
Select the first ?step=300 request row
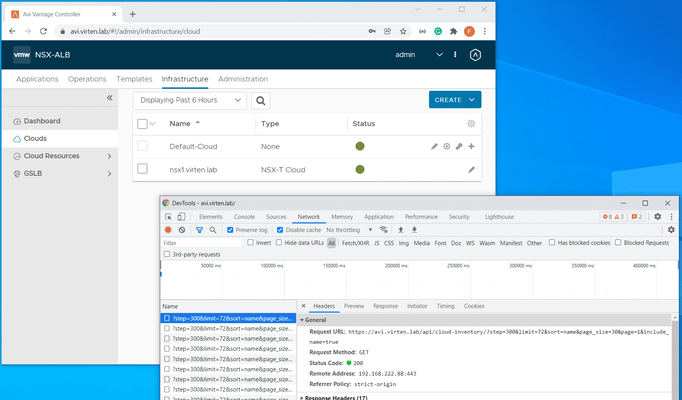[x=228, y=318]
